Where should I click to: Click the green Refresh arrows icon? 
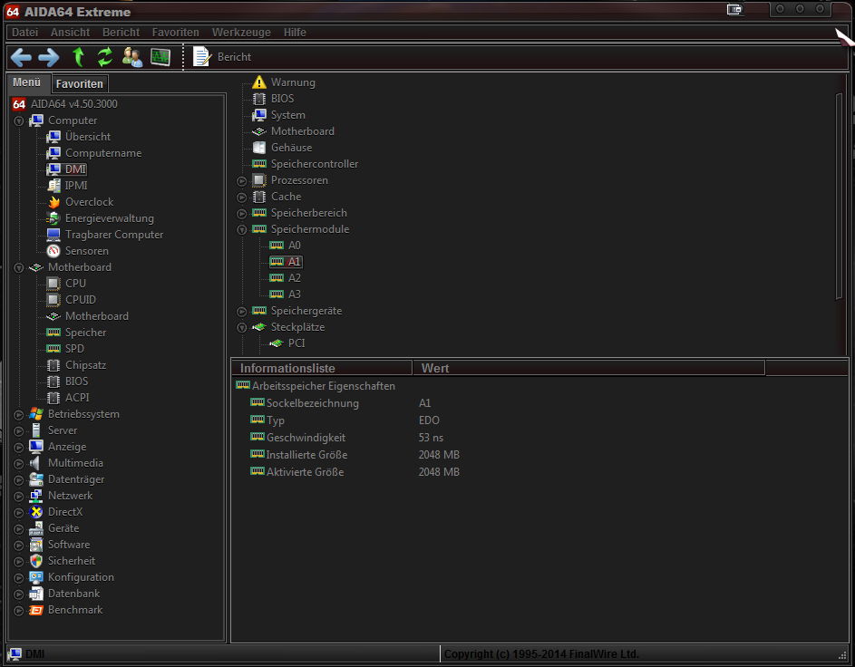pos(104,57)
